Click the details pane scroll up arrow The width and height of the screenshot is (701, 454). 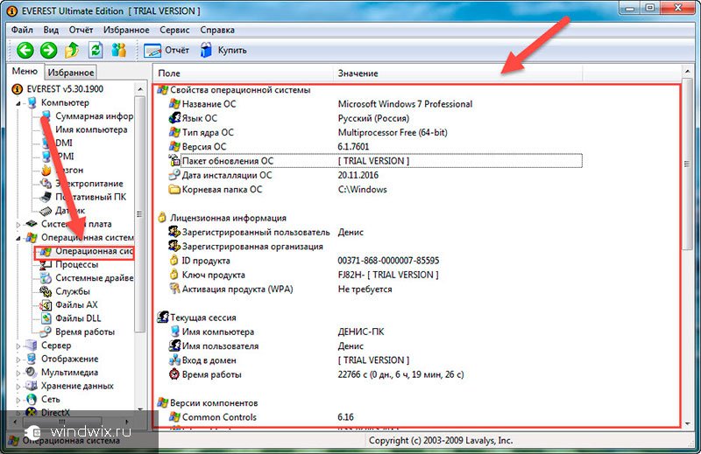[x=687, y=72]
